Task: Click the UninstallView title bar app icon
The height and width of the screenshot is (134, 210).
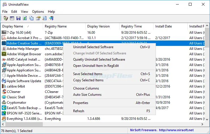Action: [x=5, y=4]
